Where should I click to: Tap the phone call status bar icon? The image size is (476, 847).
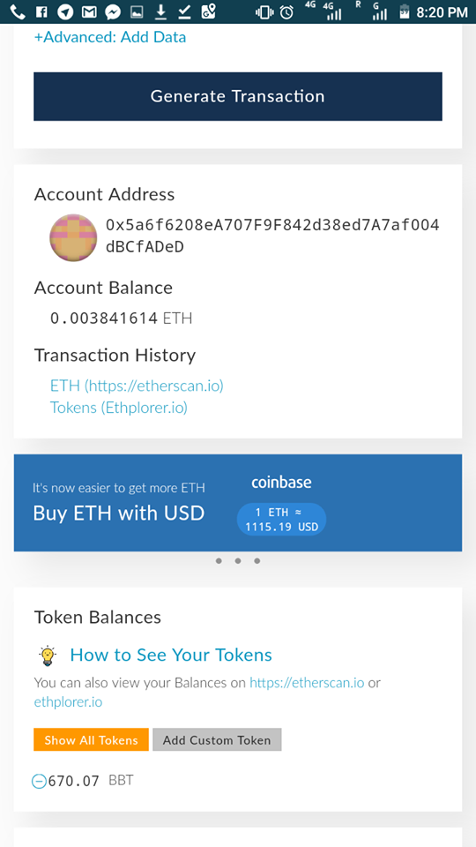pyautogui.click(x=17, y=11)
